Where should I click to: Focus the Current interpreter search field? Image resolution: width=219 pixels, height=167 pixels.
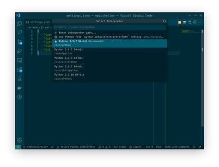click(x=109, y=27)
